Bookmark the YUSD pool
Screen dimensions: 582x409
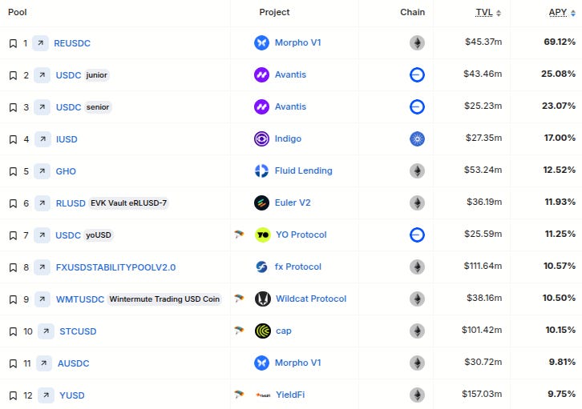(x=13, y=395)
